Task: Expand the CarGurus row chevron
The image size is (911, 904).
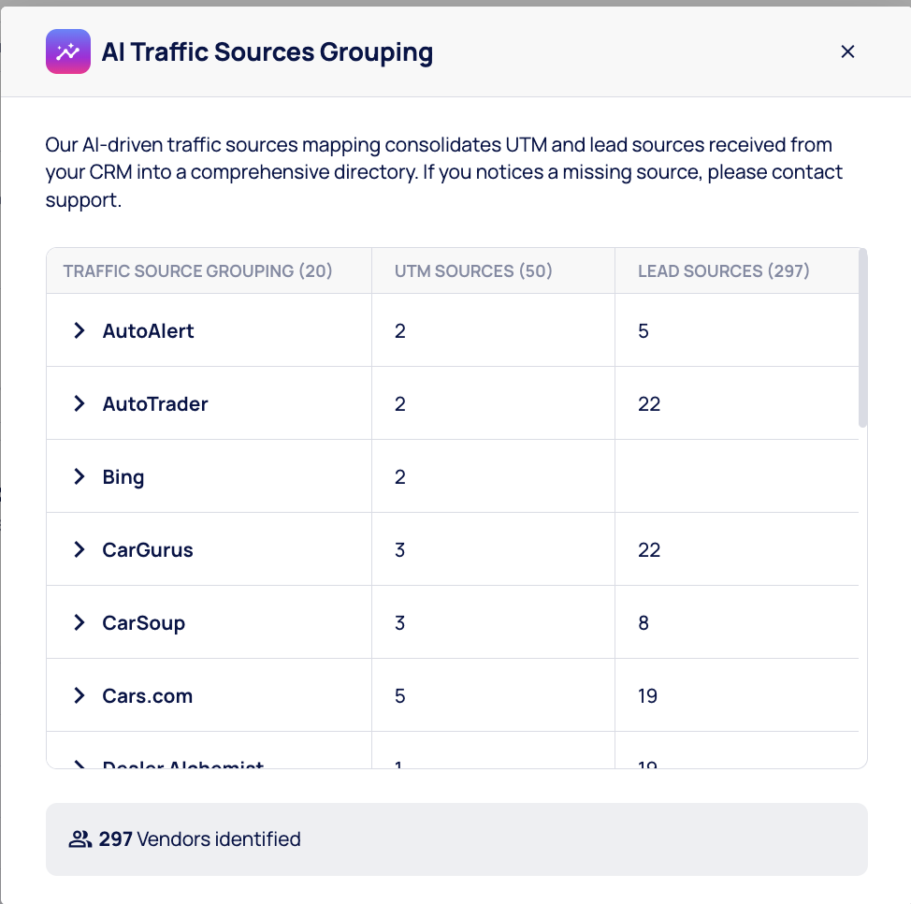Action: [80, 549]
